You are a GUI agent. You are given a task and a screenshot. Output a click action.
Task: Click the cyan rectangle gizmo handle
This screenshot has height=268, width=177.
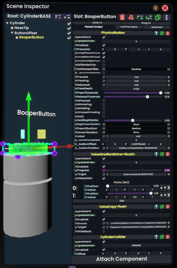pyautogui.click(x=23, y=134)
